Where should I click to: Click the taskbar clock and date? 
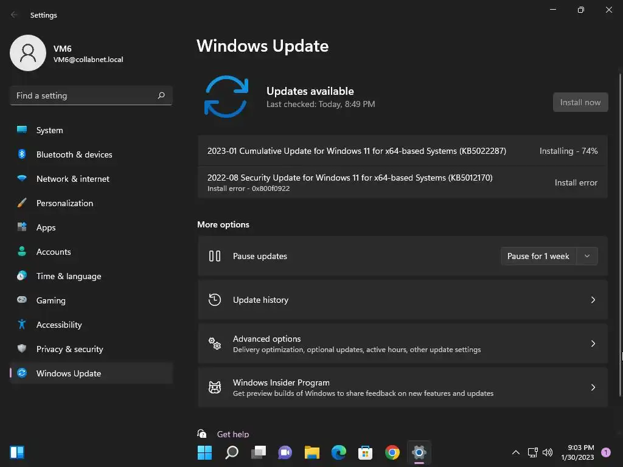578,452
